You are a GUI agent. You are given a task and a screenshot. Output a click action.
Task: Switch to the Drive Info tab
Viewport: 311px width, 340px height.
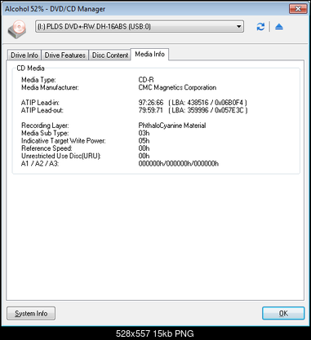click(24, 55)
